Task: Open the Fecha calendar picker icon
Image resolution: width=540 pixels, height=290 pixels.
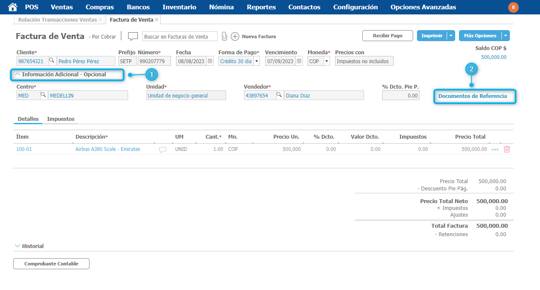Action: pyautogui.click(x=210, y=61)
